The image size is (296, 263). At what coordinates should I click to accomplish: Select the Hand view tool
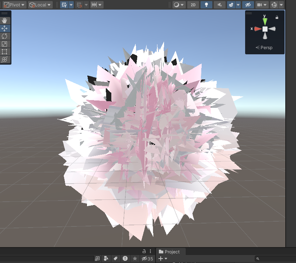pos(4,20)
